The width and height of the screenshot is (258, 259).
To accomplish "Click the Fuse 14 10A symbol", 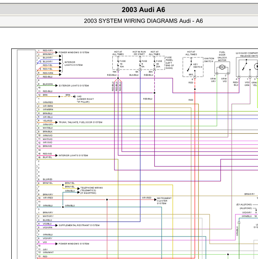I will pos(118,64).
